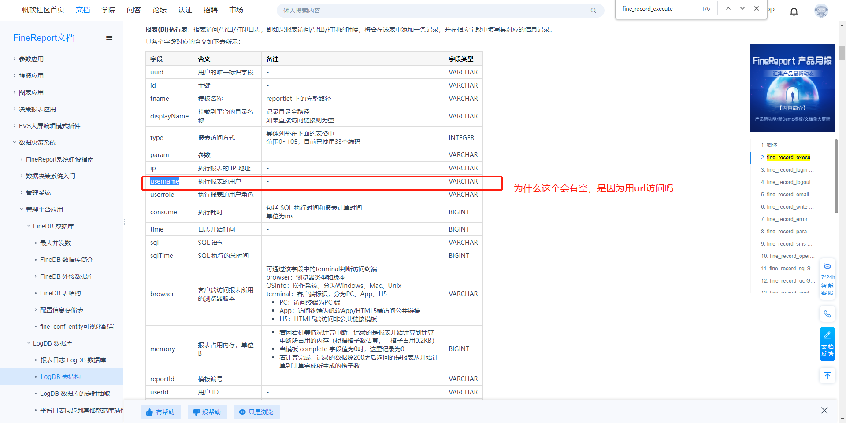Open the 论坛 nav item
846x423 pixels.
(160, 10)
